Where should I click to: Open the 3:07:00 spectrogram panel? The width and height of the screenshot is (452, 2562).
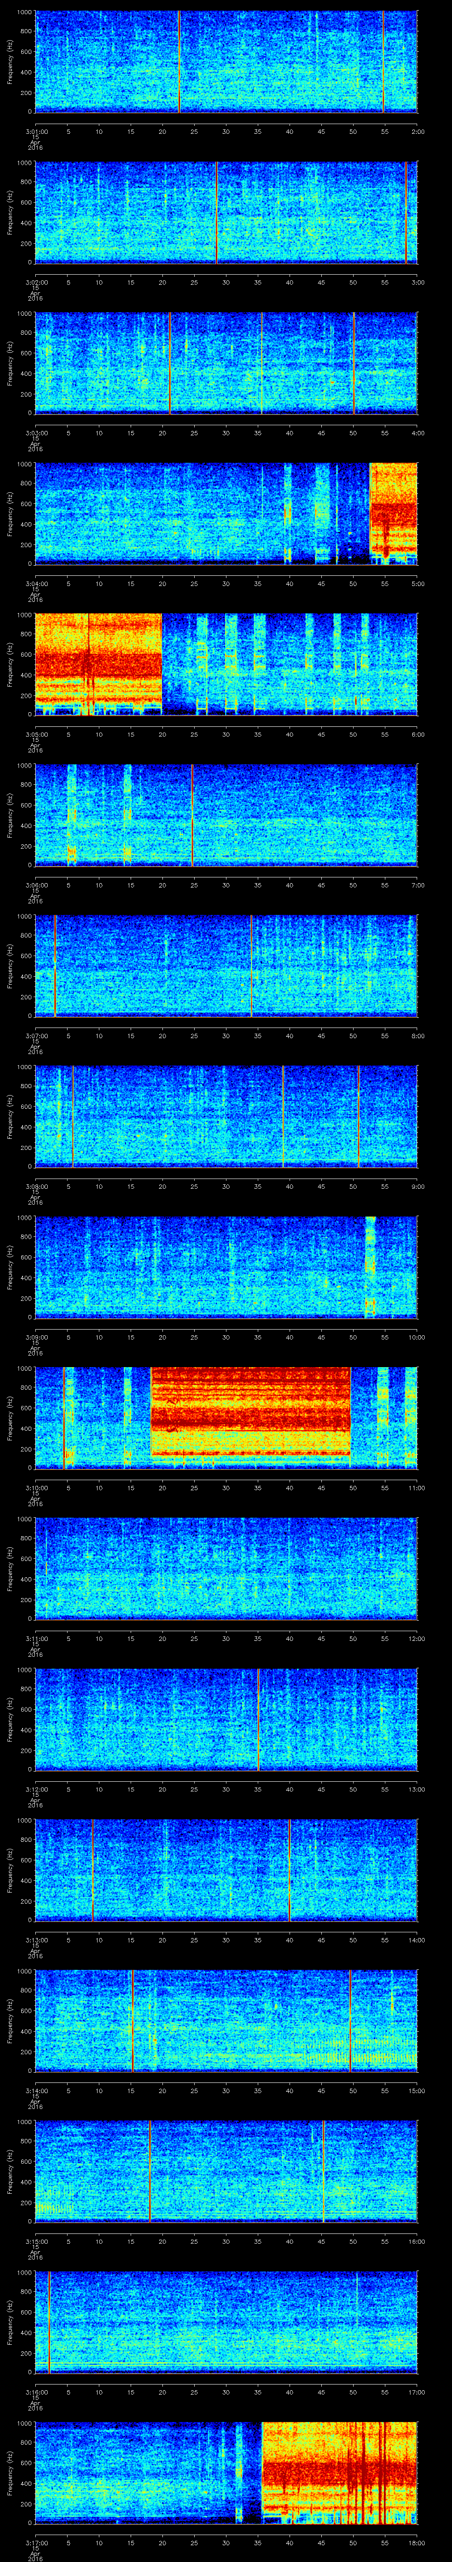click(x=226, y=966)
